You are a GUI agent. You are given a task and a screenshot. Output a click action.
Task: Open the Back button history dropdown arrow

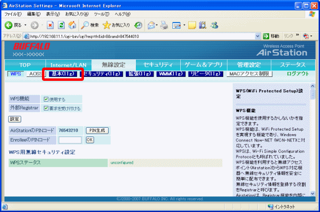click(25, 25)
